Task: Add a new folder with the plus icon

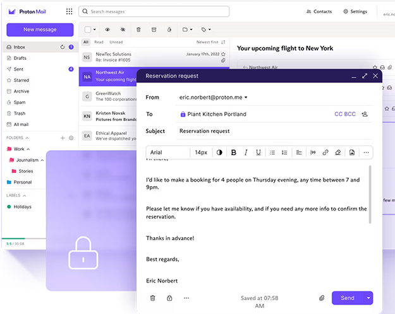Action: [63, 137]
